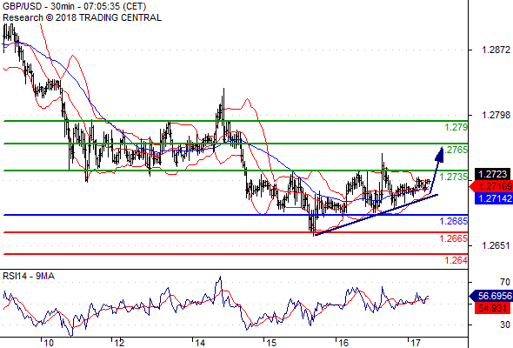
Task: Select the 1.279 green resistance label
Action: coord(456,127)
